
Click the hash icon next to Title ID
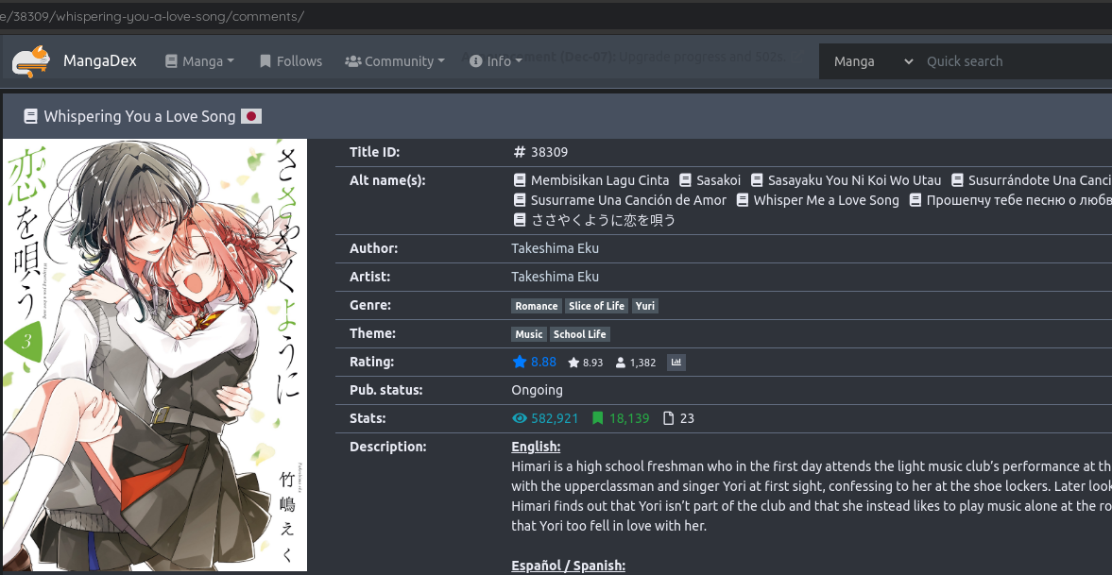click(519, 152)
